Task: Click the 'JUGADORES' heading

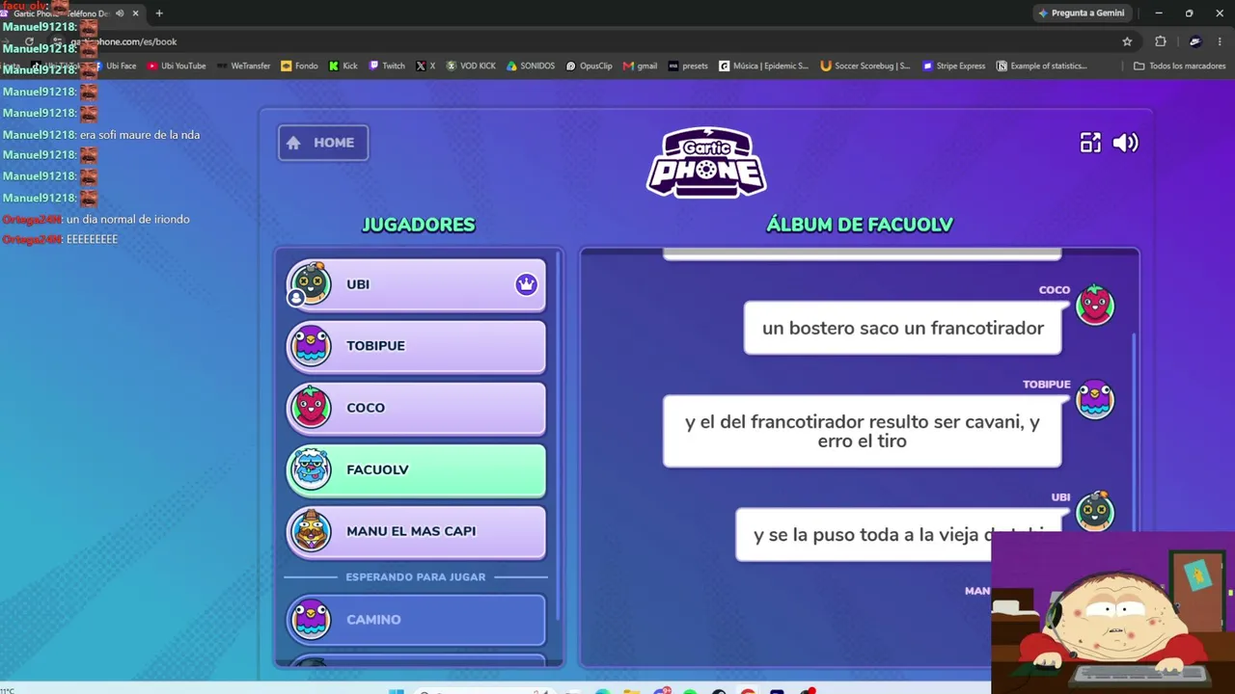Action: pyautogui.click(x=418, y=225)
